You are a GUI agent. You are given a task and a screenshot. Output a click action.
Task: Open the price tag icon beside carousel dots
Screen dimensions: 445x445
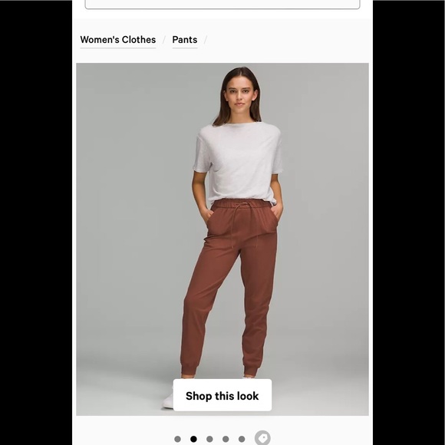[x=262, y=438]
